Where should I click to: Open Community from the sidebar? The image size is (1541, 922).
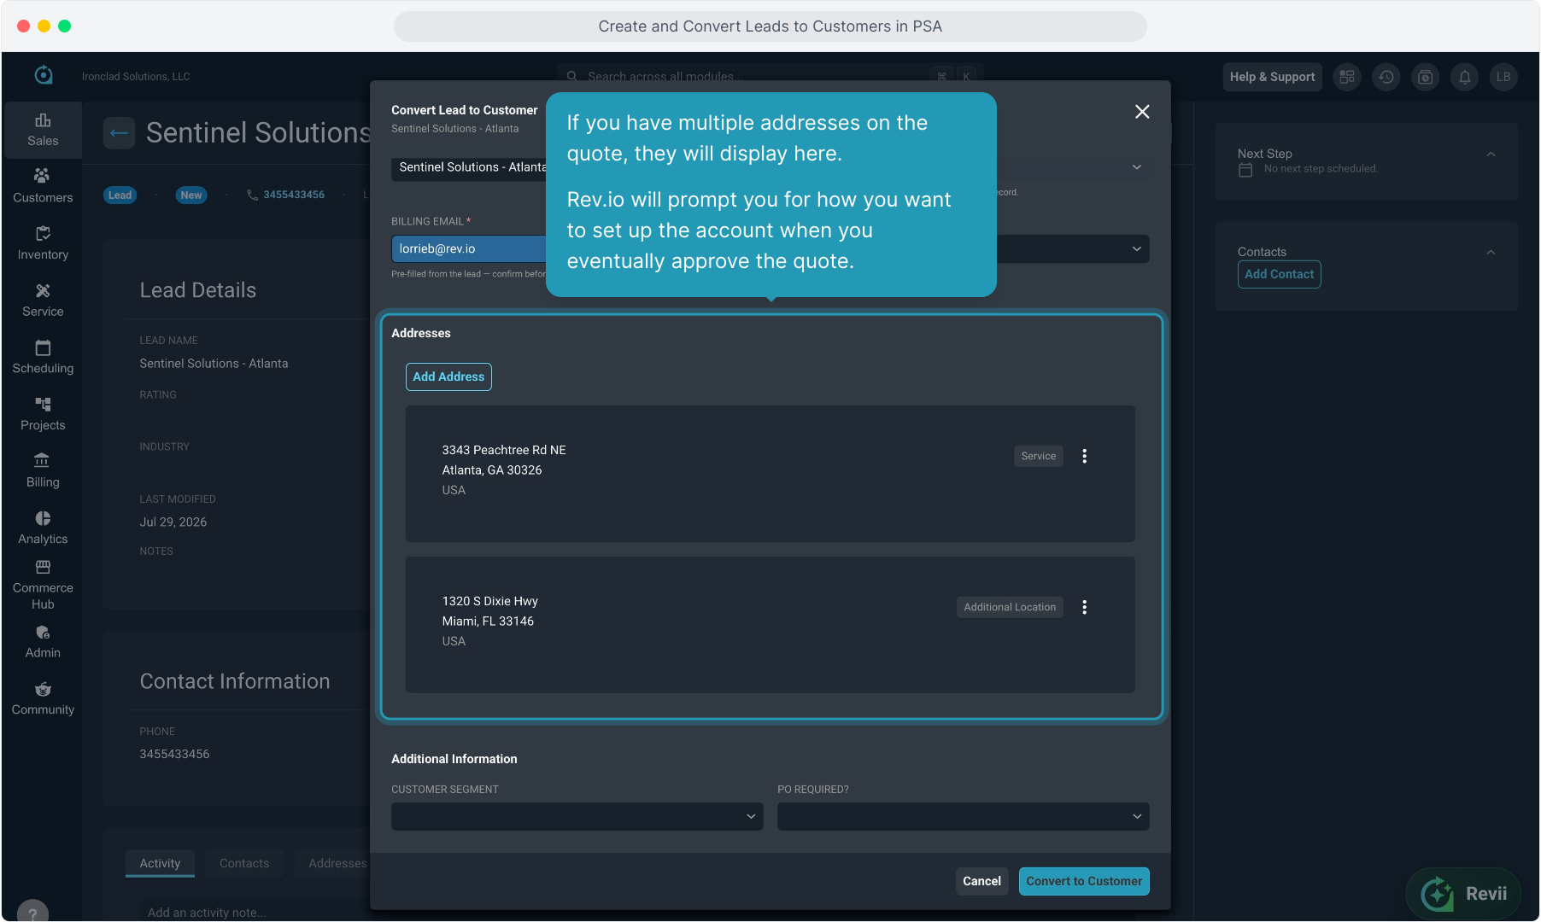43,698
